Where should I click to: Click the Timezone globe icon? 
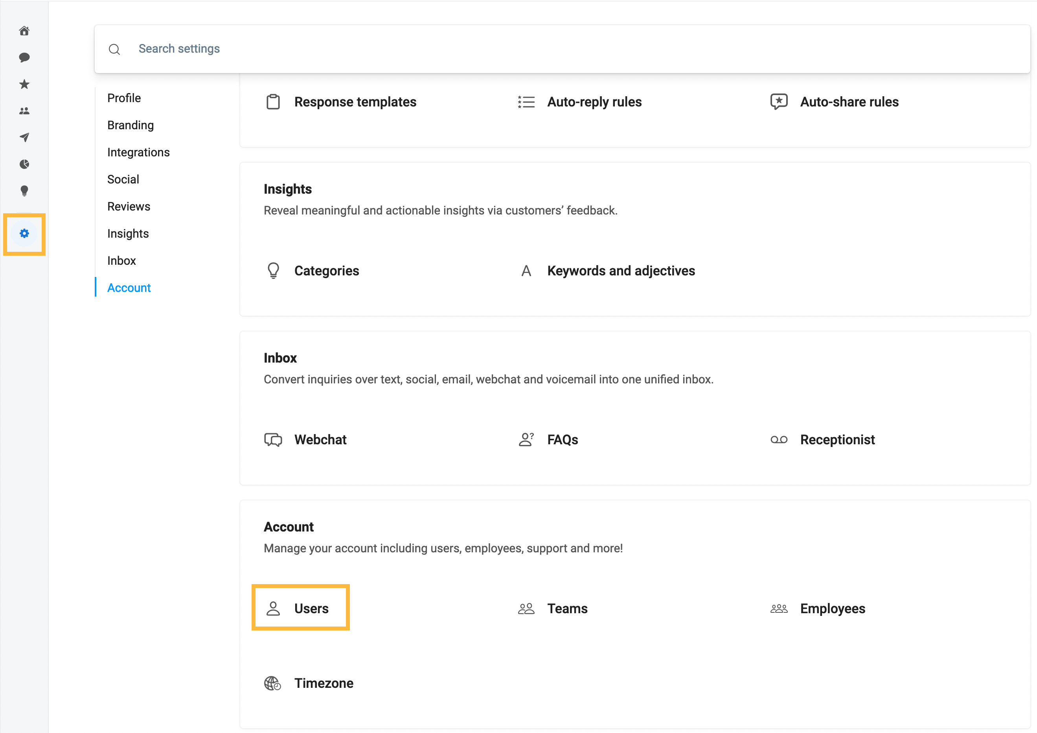click(x=273, y=684)
